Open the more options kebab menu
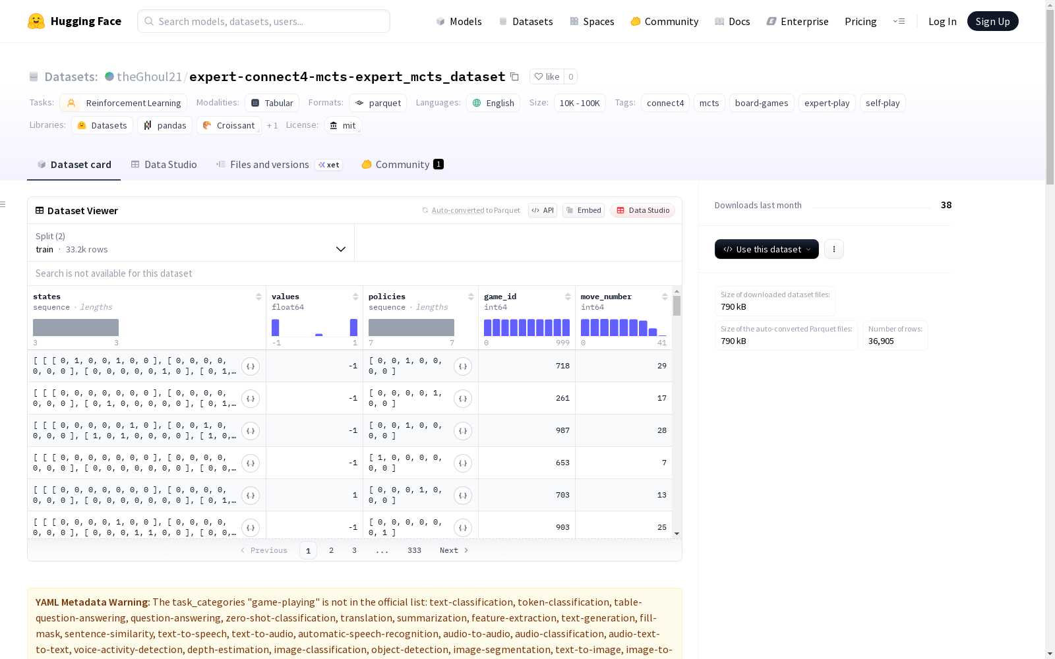This screenshot has width=1055, height=659. click(x=834, y=249)
